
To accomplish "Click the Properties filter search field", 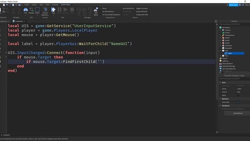I will pyautogui.click(x=234, y=79).
